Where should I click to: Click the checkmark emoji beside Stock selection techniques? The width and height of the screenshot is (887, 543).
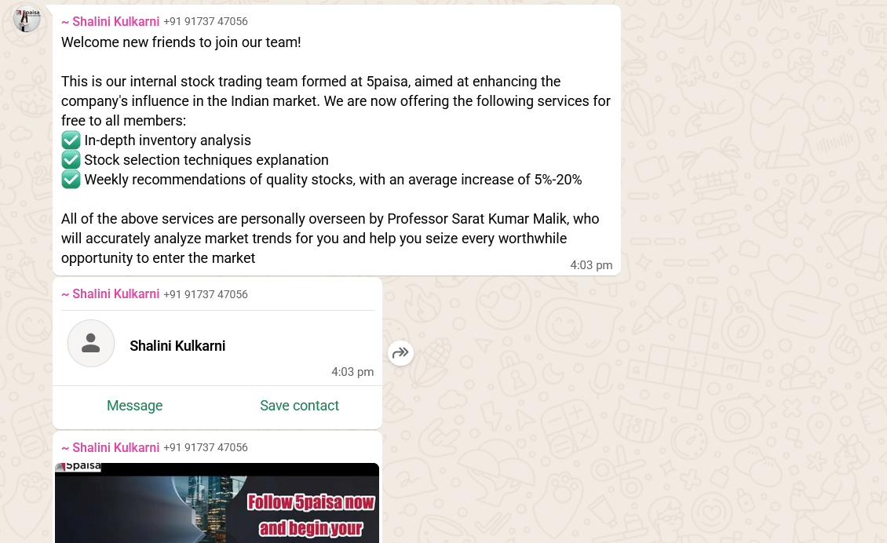(71, 160)
